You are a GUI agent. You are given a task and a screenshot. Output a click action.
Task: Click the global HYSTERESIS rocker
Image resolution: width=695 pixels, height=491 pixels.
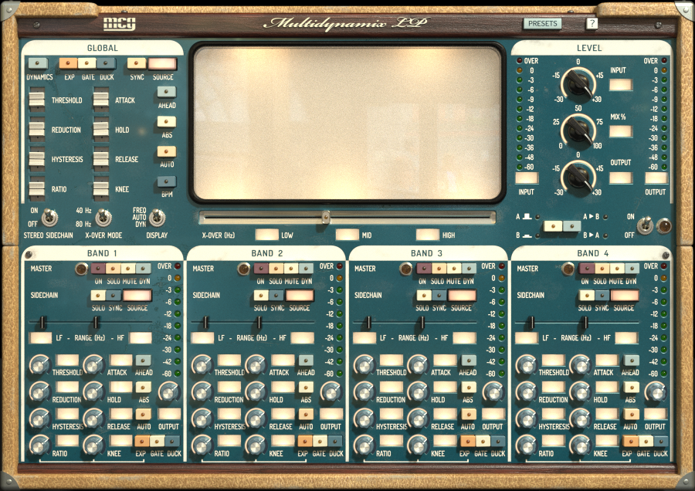click(37, 158)
